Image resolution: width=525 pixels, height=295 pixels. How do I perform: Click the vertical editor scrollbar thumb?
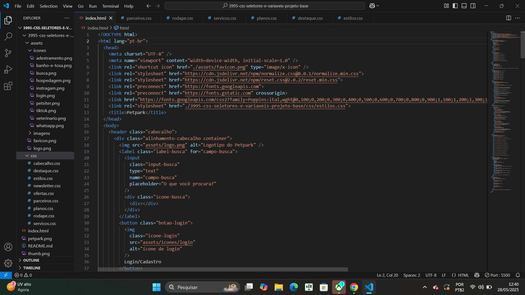point(523,45)
